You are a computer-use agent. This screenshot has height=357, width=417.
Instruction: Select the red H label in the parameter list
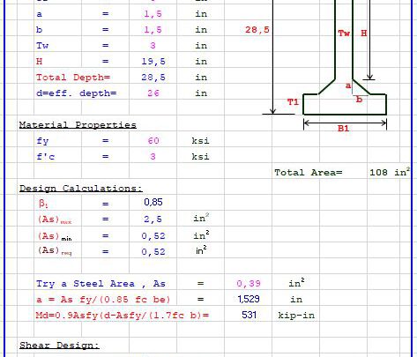tap(39, 62)
